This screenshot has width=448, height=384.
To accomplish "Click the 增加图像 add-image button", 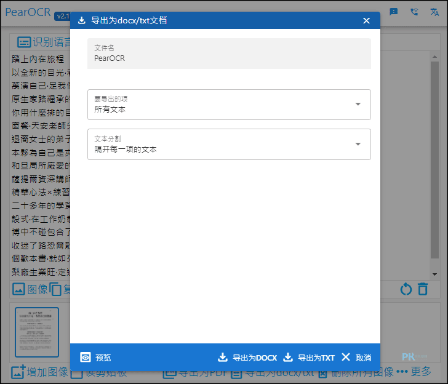I will click(x=39, y=372).
